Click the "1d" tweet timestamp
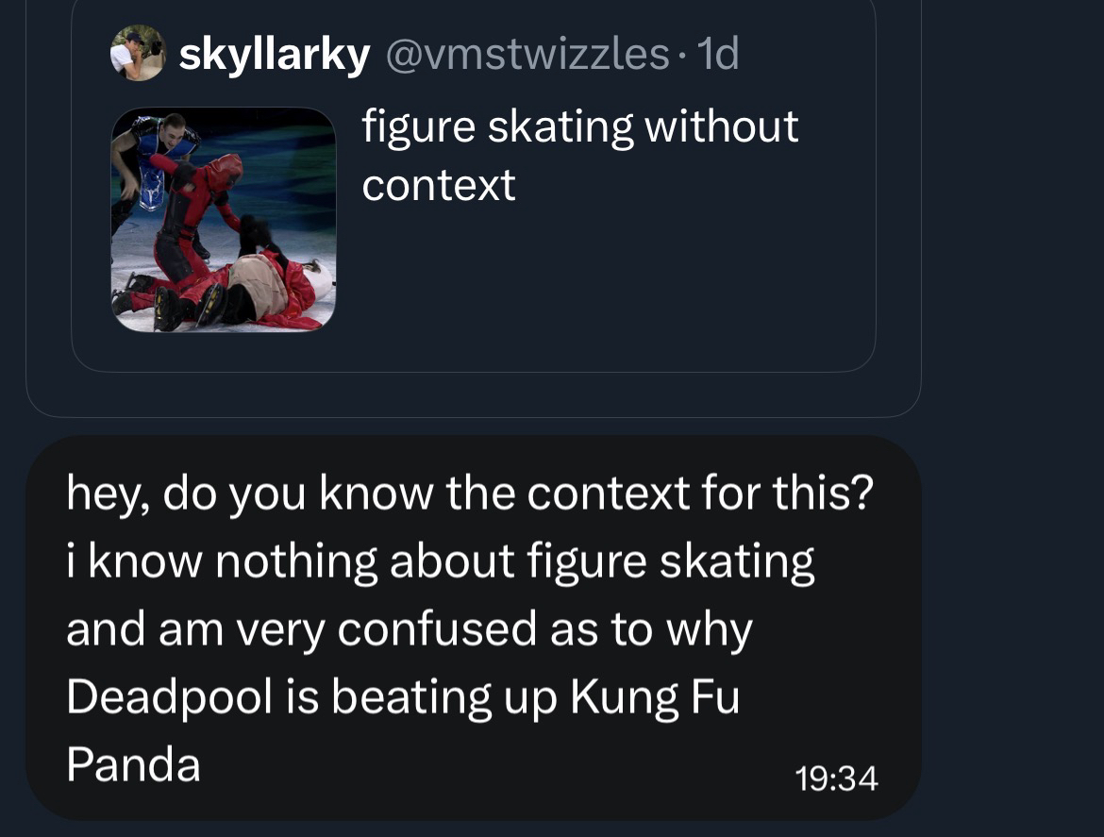The height and width of the screenshot is (837, 1104). point(716,55)
